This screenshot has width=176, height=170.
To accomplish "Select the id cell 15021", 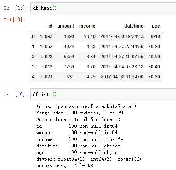I will pyautogui.click(x=46, y=77).
